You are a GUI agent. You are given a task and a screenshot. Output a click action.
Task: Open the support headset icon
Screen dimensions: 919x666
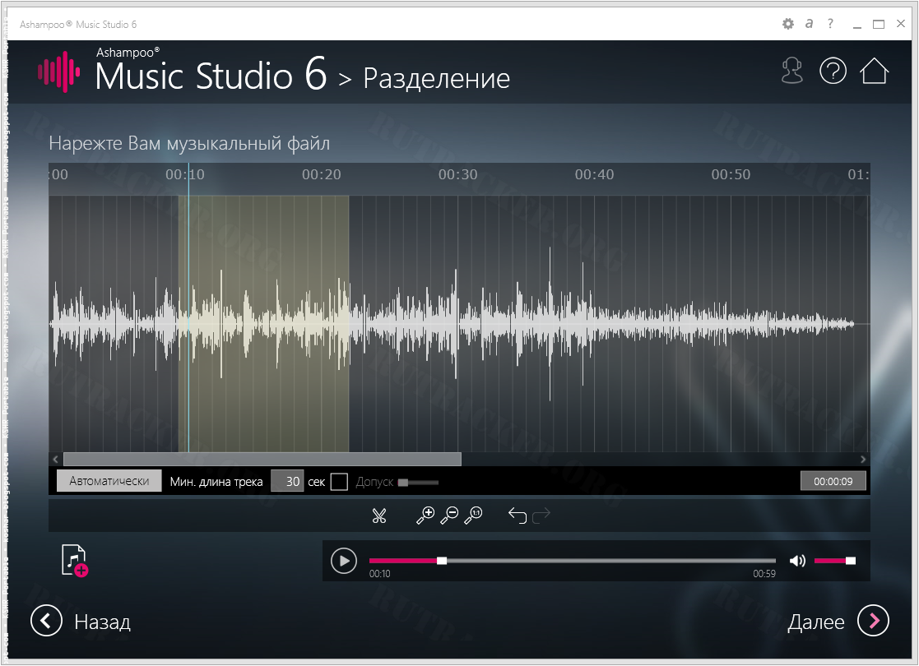point(791,72)
